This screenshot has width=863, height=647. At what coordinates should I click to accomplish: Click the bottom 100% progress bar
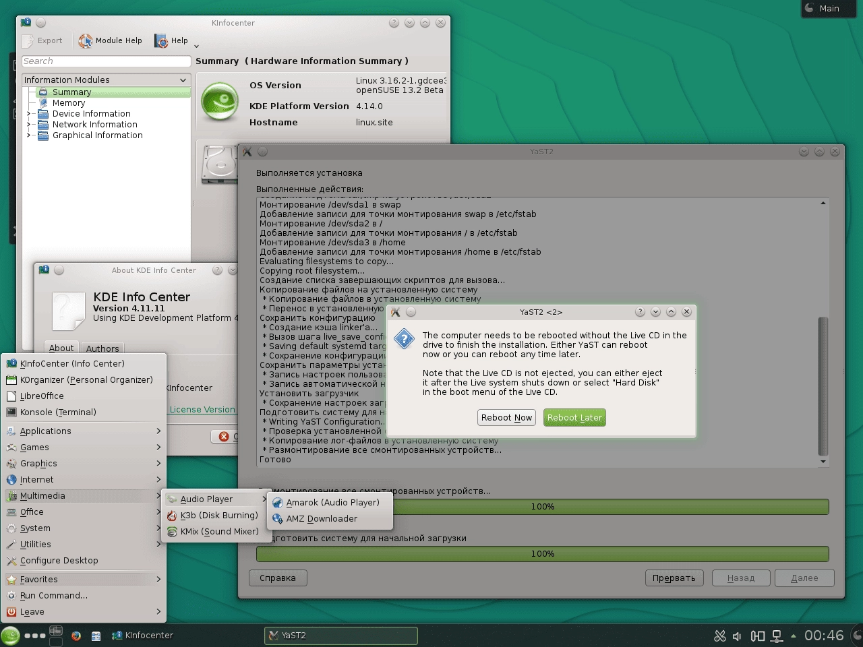[543, 554]
